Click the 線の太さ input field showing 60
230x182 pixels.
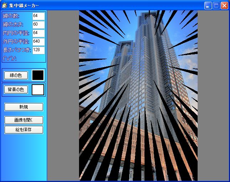coord(38,25)
